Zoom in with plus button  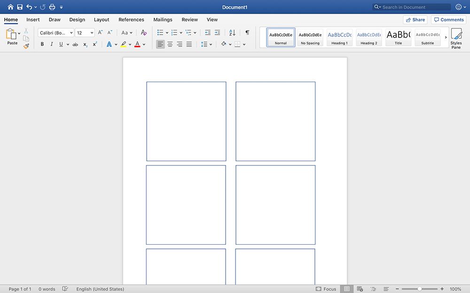click(x=442, y=289)
